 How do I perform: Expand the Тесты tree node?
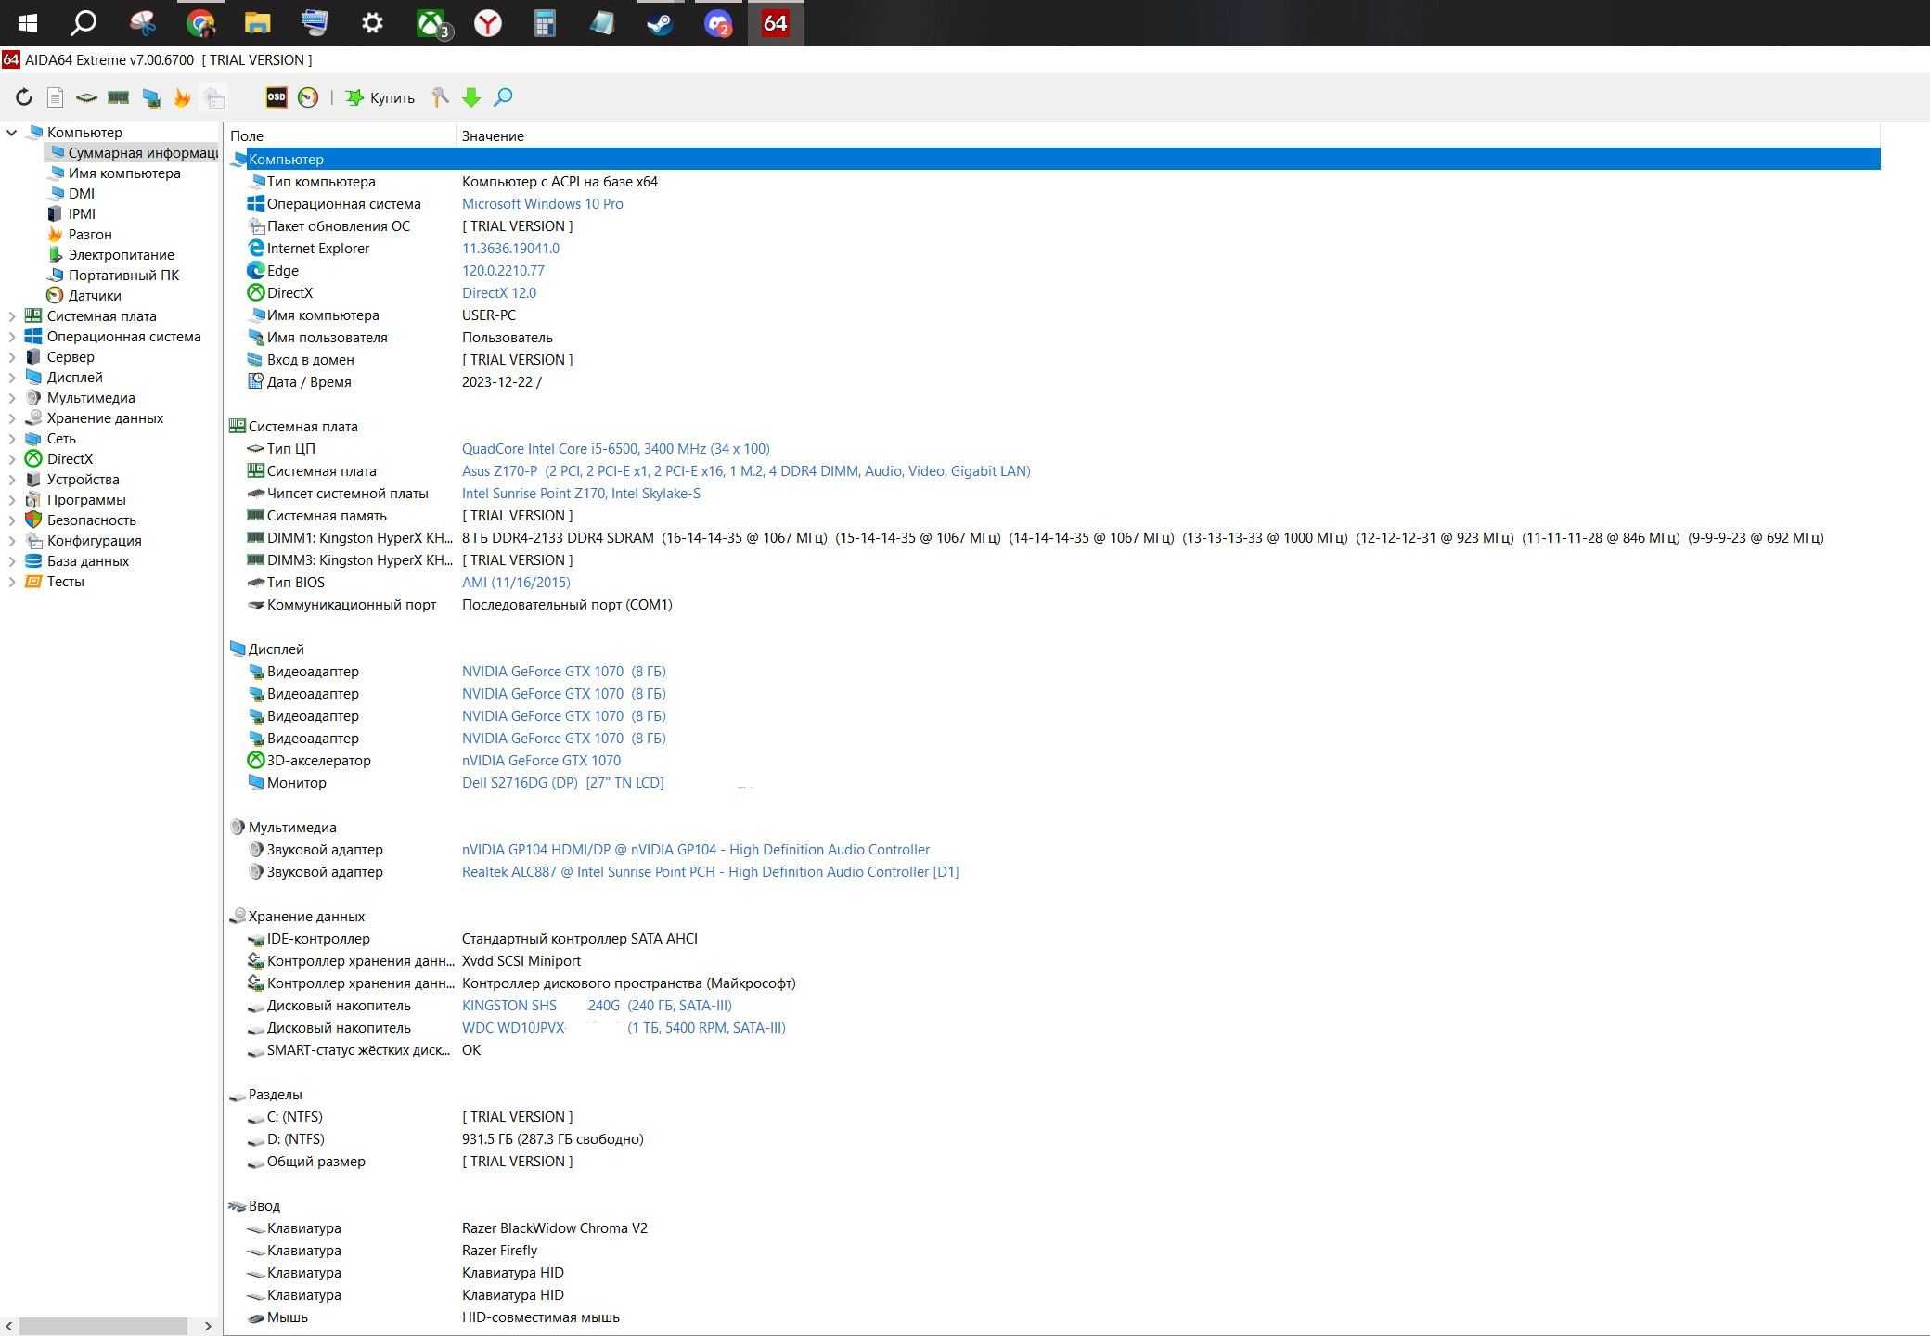[x=12, y=582]
